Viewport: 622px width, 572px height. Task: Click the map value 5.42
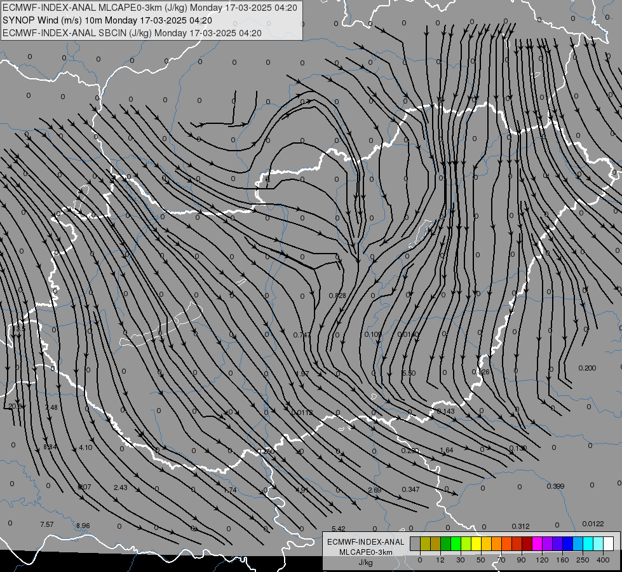coord(339,529)
